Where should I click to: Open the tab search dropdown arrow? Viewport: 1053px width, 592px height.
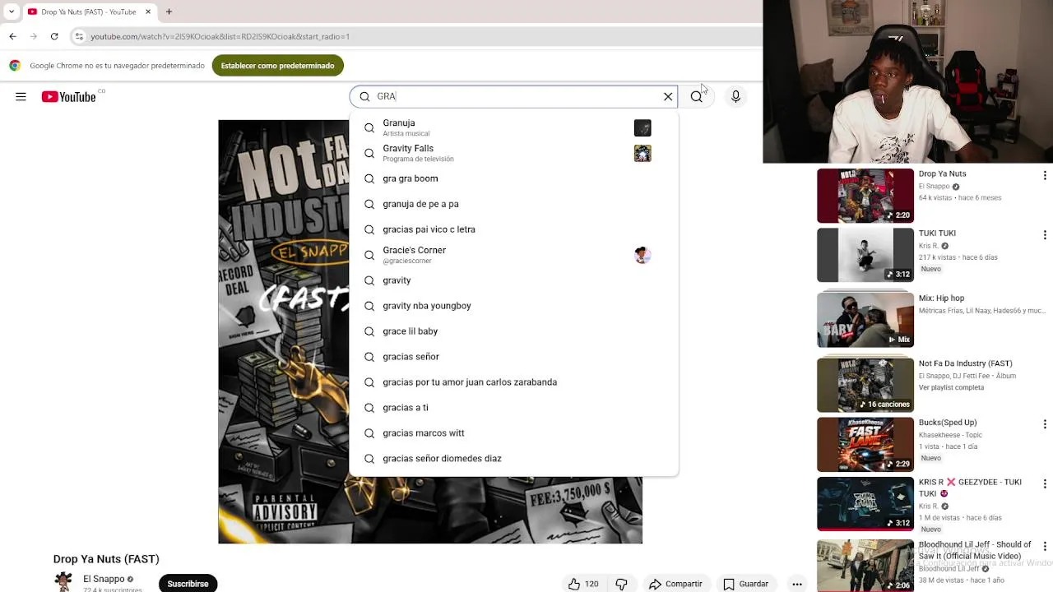[12, 12]
